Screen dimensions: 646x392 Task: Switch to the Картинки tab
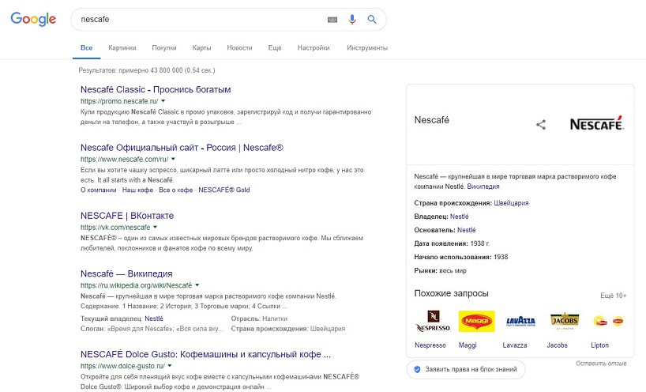coord(122,48)
